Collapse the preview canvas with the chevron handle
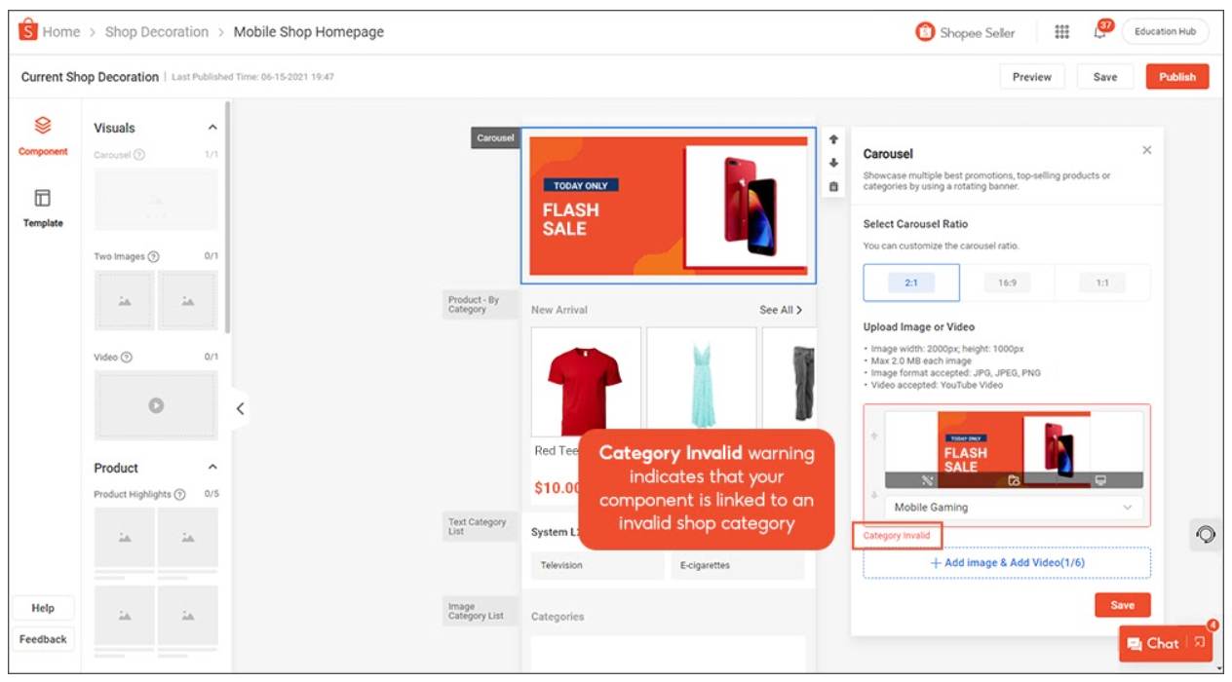 [x=242, y=409]
